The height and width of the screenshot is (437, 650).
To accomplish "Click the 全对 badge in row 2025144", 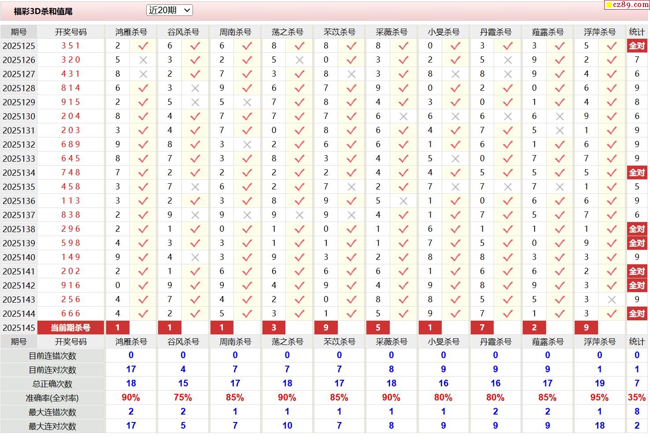I will tap(637, 314).
